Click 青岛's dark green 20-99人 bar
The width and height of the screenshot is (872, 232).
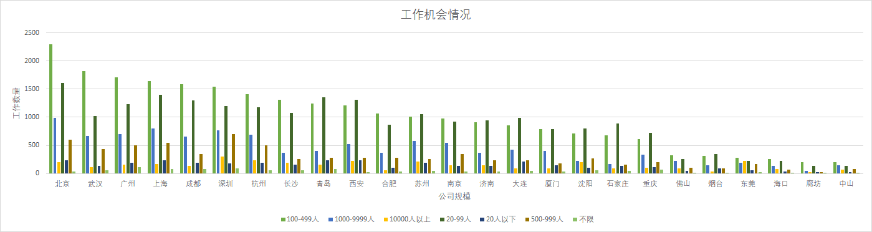(323, 135)
